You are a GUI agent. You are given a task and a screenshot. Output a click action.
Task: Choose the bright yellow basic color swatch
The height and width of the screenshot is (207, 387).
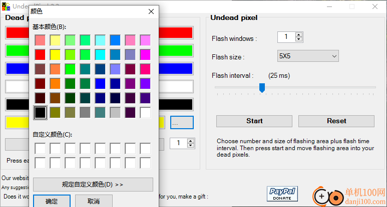[x=55, y=54]
